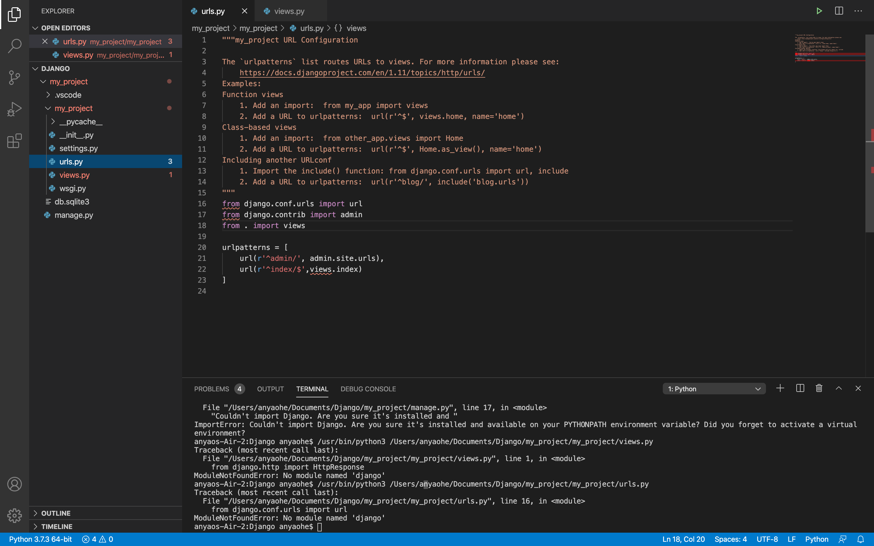Expand the .vscode folder
The image size is (874, 546).
(48, 95)
